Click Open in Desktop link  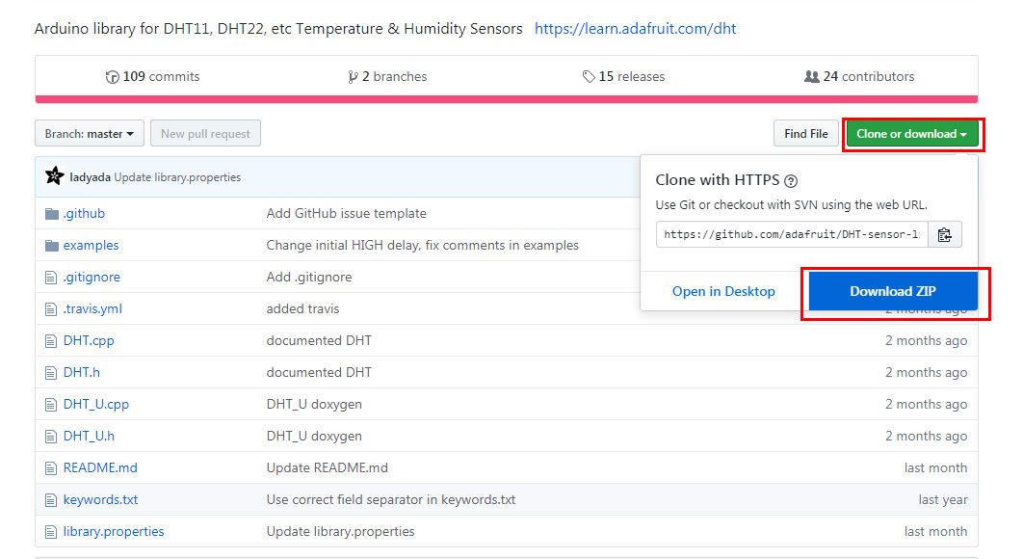(x=723, y=291)
